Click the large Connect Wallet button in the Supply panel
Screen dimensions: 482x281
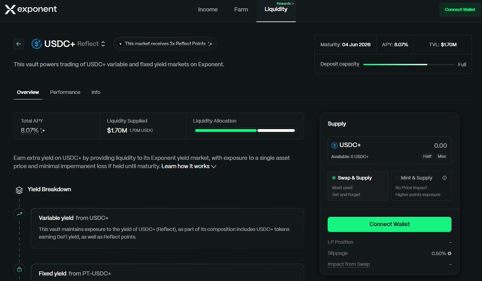[x=389, y=224]
